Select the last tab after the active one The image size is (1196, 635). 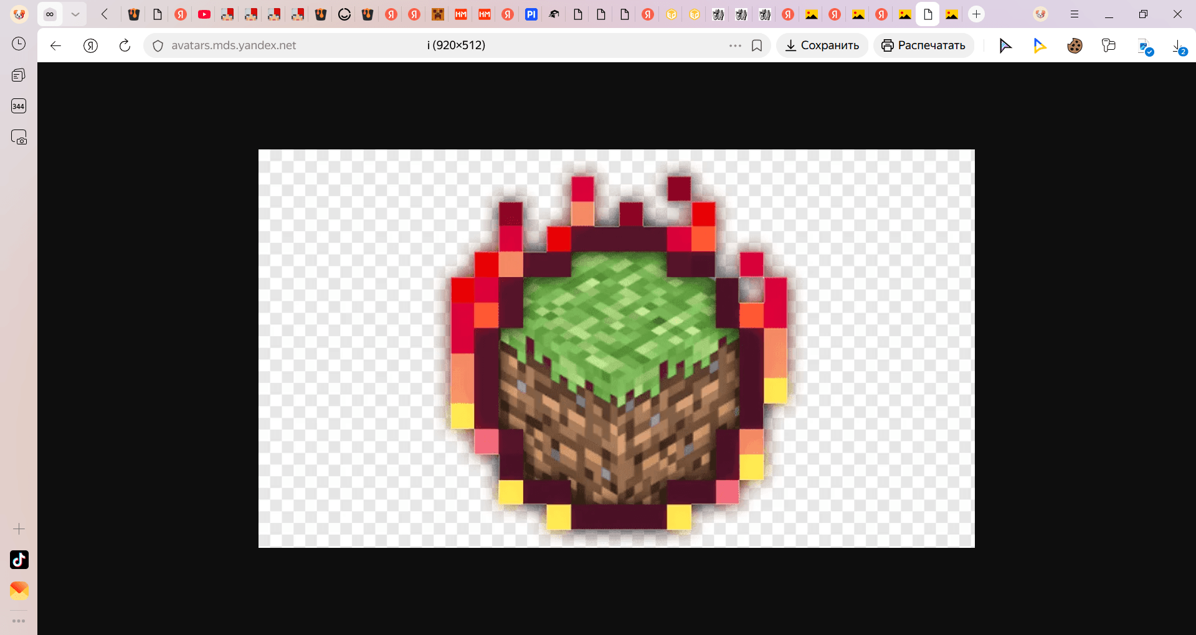tap(952, 14)
